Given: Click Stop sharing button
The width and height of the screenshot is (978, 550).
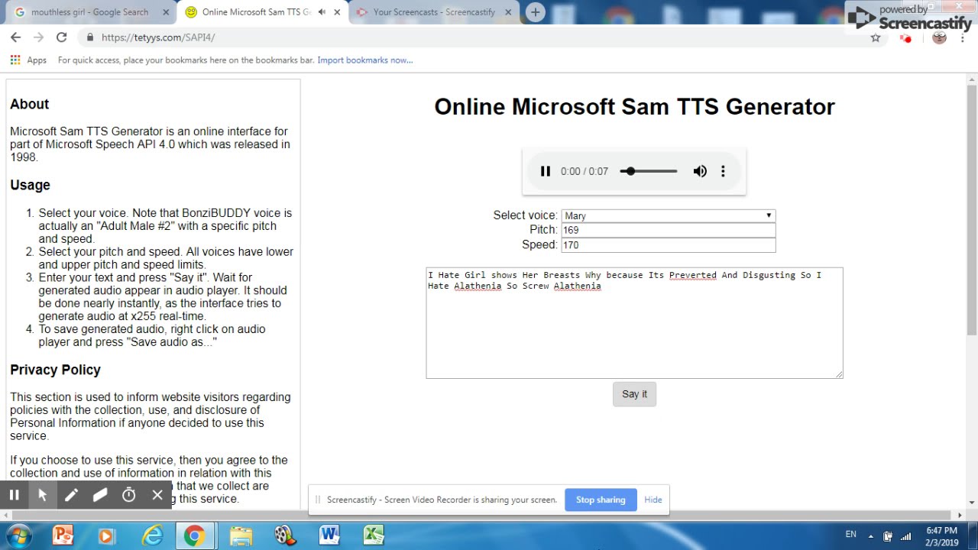Looking at the screenshot, I should [x=601, y=500].
